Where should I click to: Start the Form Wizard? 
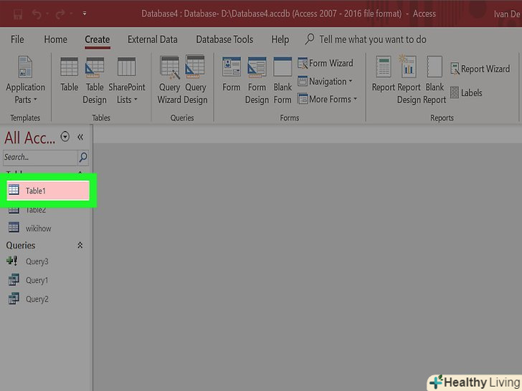tap(326, 63)
